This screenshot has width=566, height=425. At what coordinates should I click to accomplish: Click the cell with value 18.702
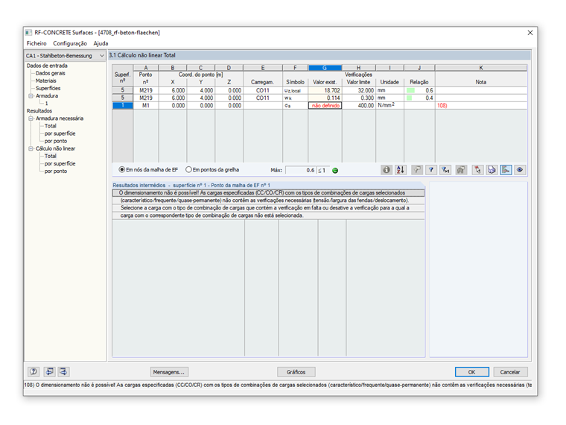click(x=325, y=90)
